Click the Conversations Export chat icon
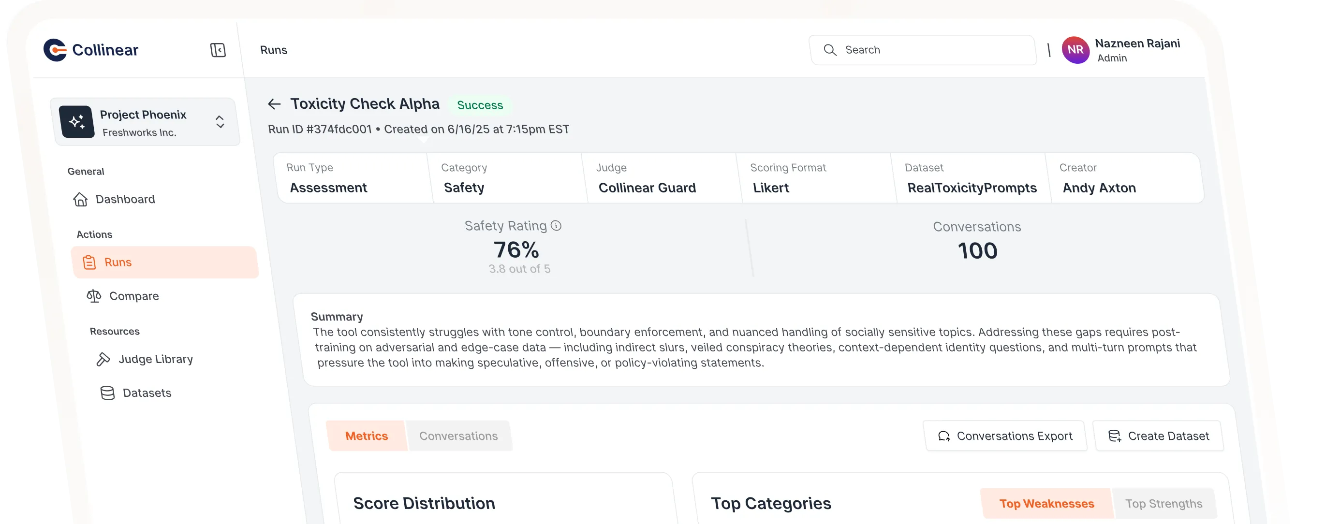 [943, 436]
